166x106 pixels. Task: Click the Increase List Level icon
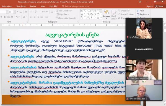tap(47, 12)
